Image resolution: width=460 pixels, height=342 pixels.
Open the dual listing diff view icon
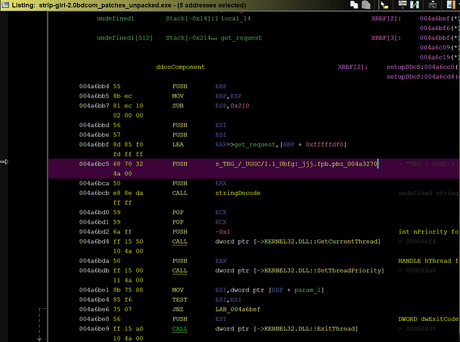pos(414,4)
